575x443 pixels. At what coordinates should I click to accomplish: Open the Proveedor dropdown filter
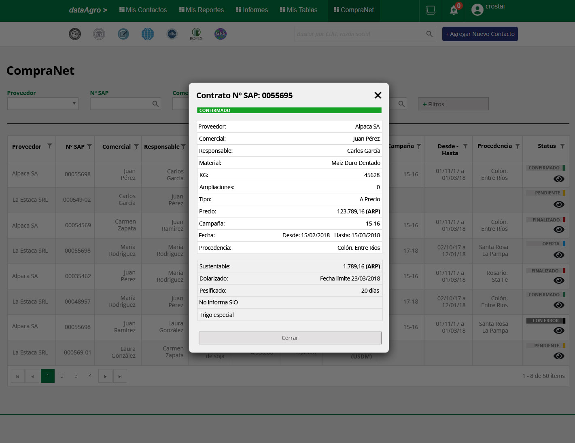(43, 103)
